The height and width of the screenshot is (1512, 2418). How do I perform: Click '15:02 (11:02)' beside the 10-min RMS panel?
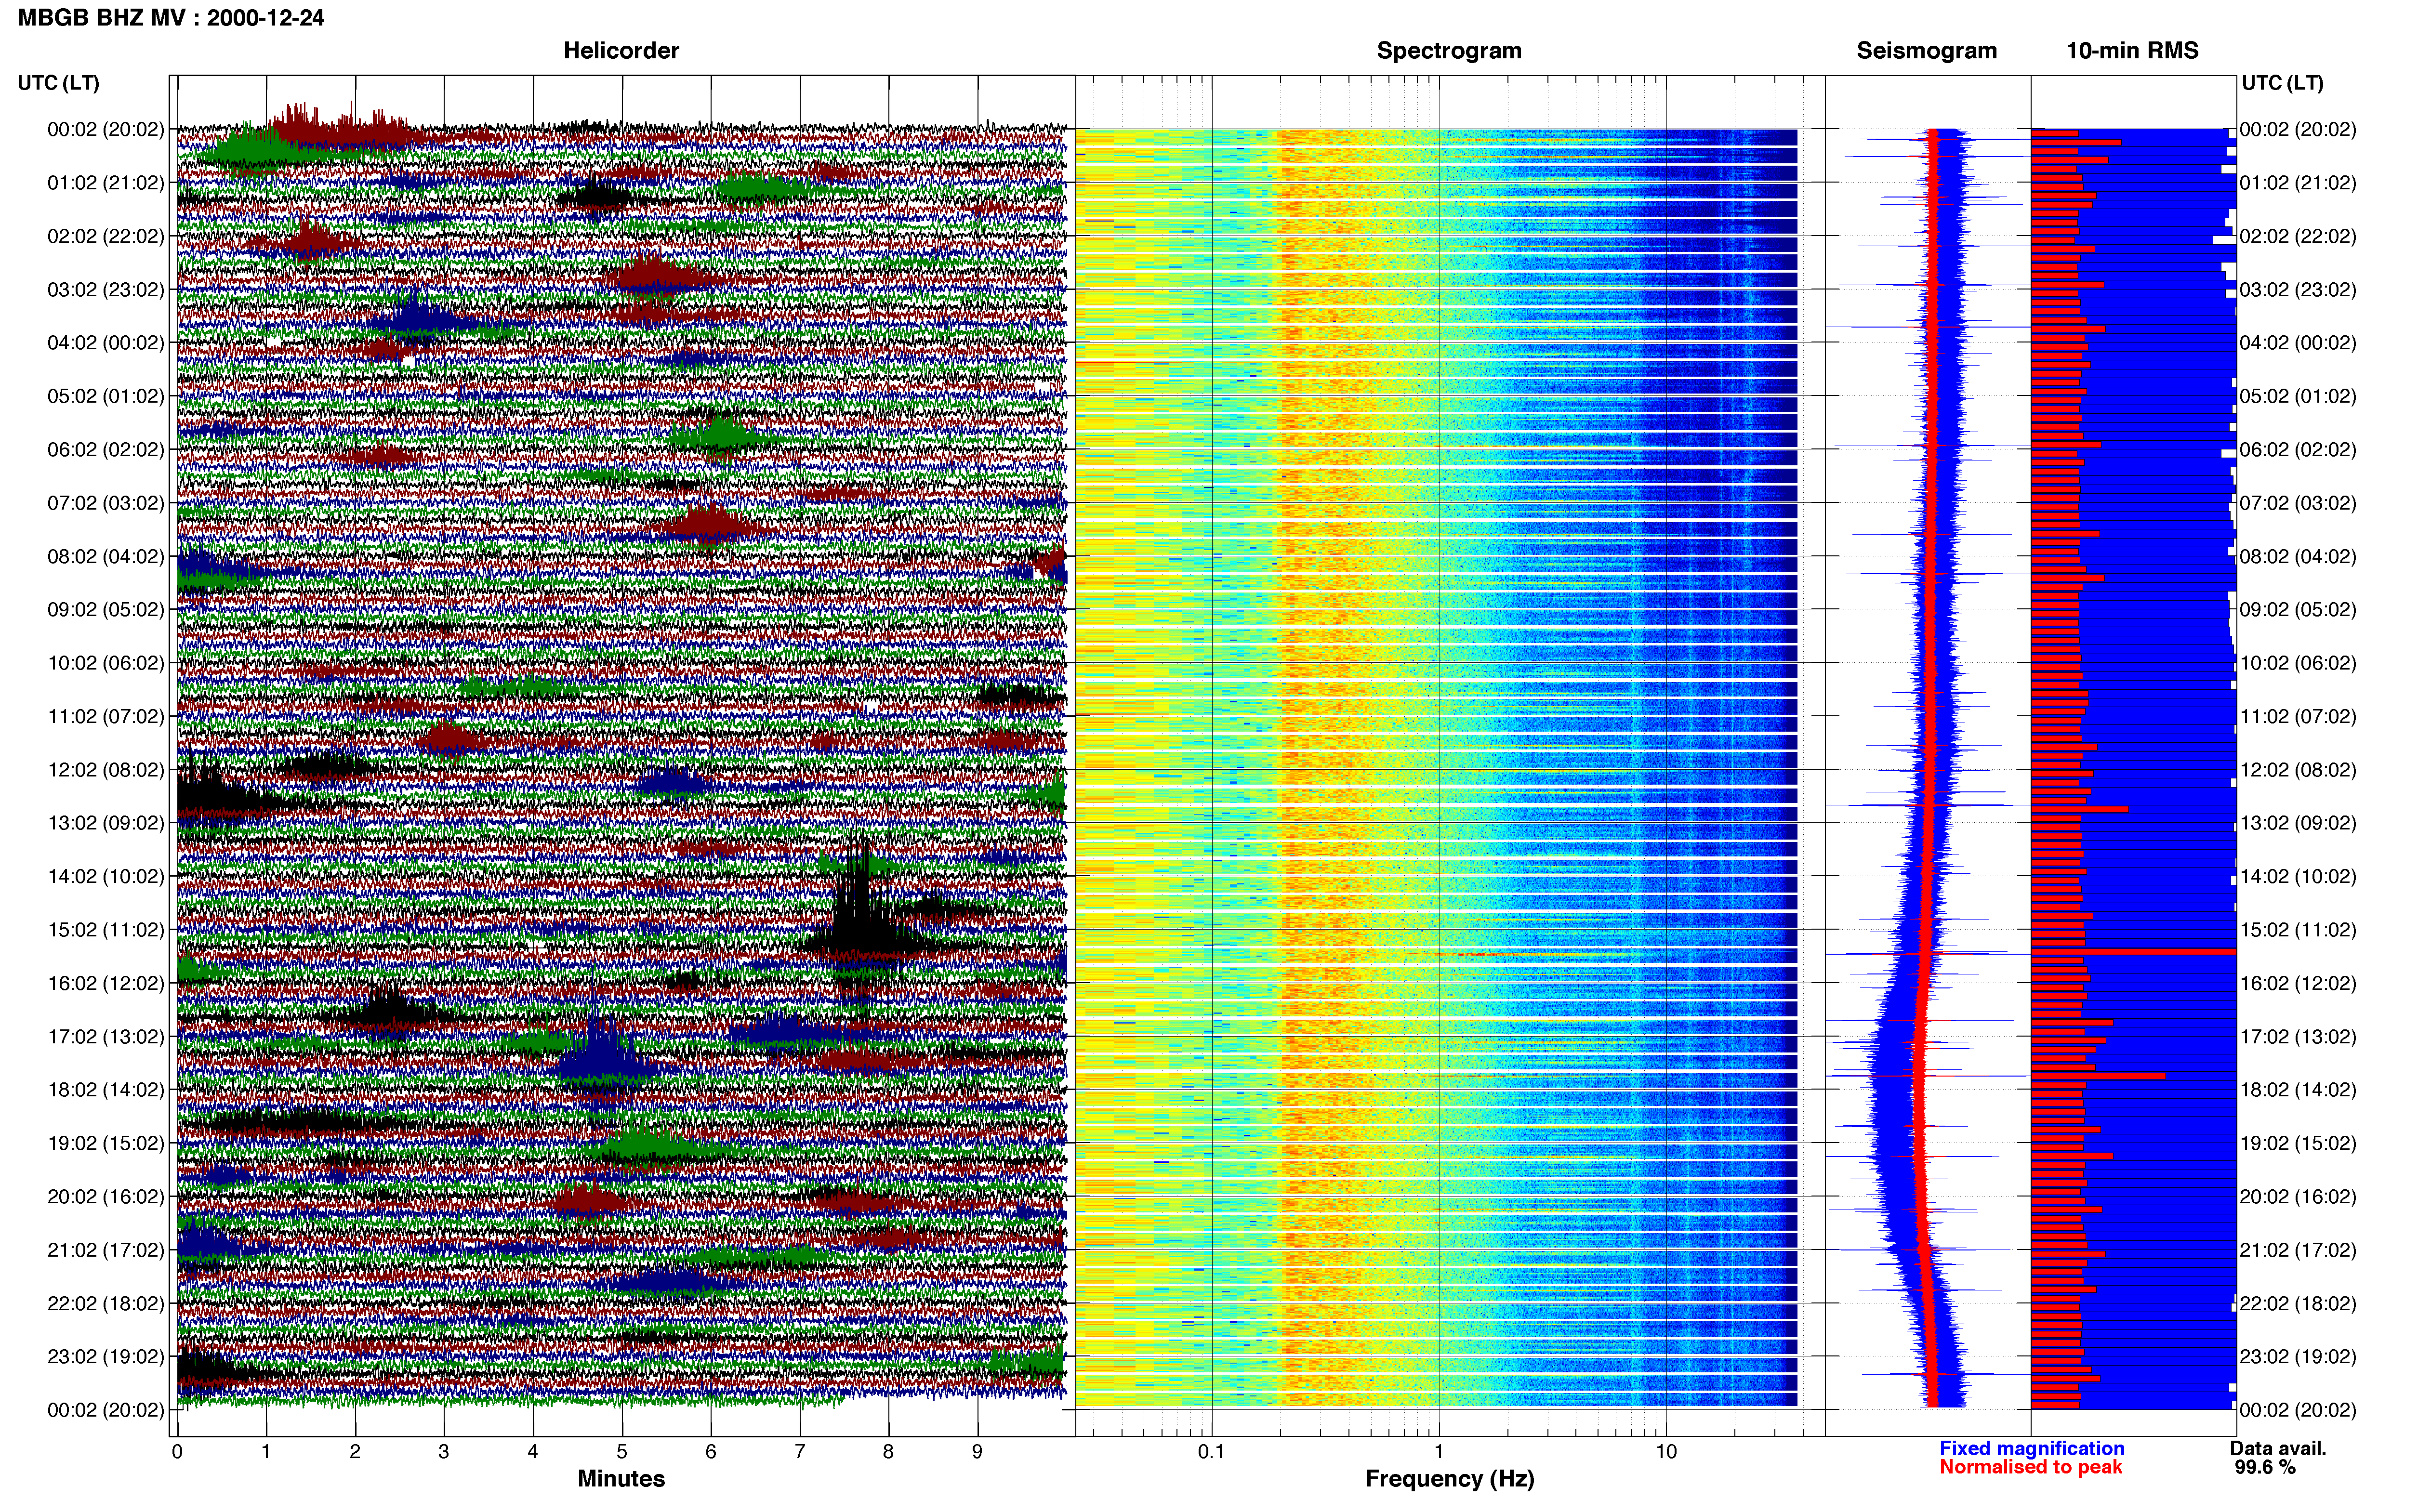tap(2298, 929)
